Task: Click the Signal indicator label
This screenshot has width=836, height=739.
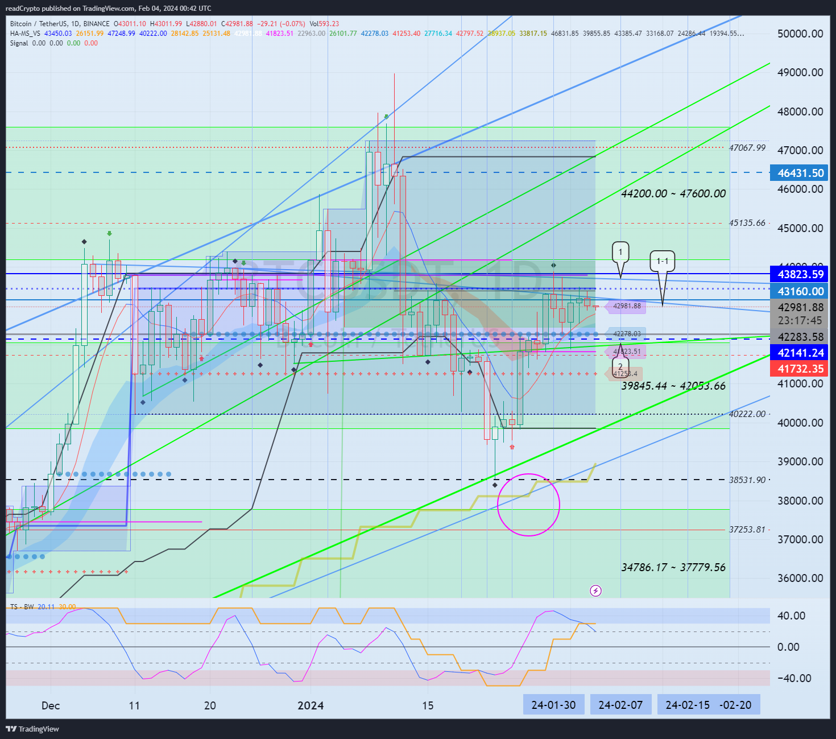Action: (x=19, y=43)
